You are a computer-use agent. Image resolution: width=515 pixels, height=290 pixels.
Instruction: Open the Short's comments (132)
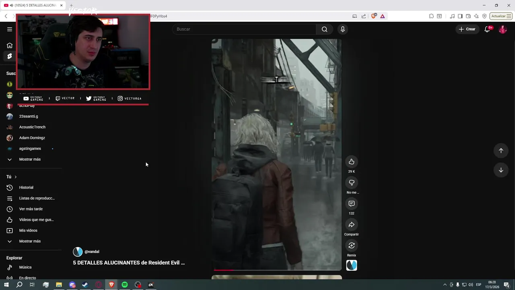(x=352, y=203)
